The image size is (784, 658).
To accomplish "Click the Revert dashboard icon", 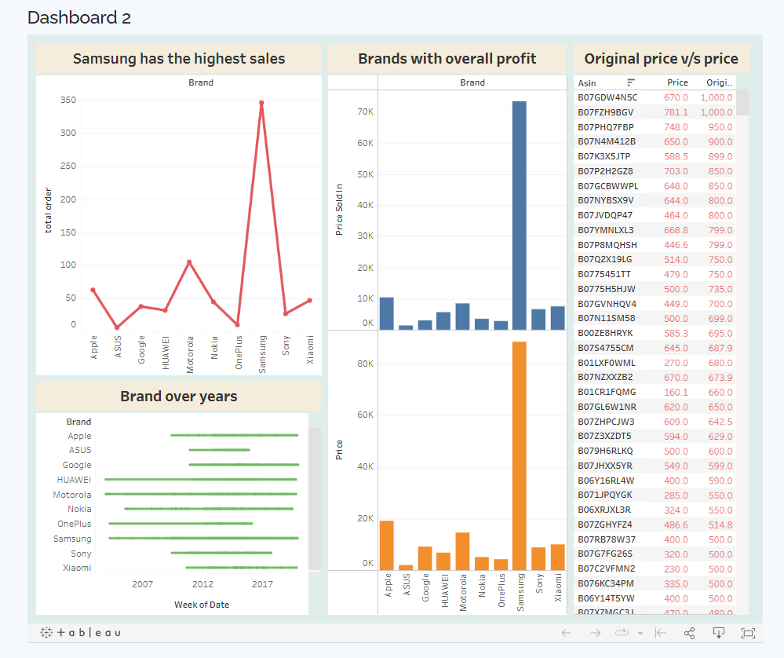I will [x=660, y=633].
